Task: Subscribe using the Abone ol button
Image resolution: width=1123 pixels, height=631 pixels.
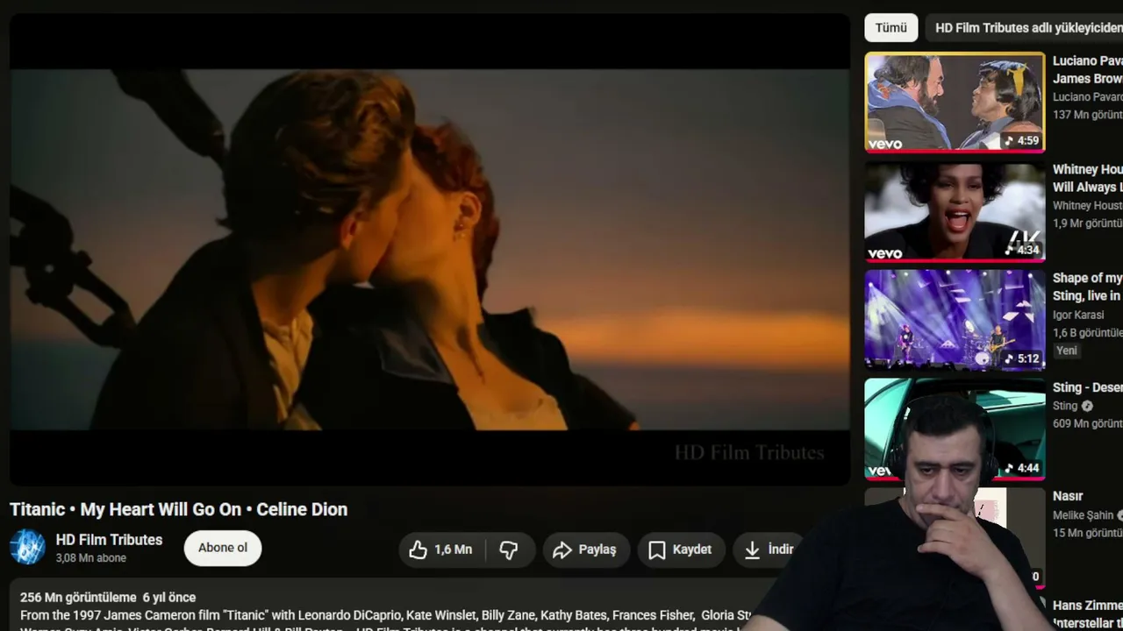Action: pos(223,548)
